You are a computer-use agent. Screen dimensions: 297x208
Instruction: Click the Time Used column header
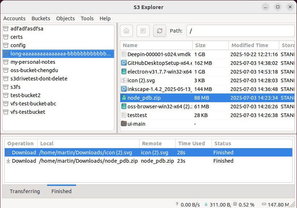193,143
